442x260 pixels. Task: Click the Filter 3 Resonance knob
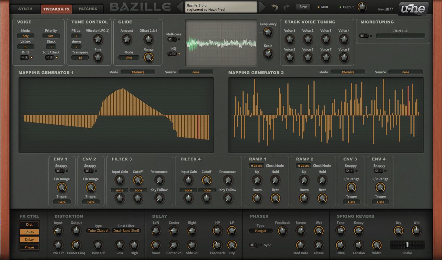pyautogui.click(x=159, y=180)
